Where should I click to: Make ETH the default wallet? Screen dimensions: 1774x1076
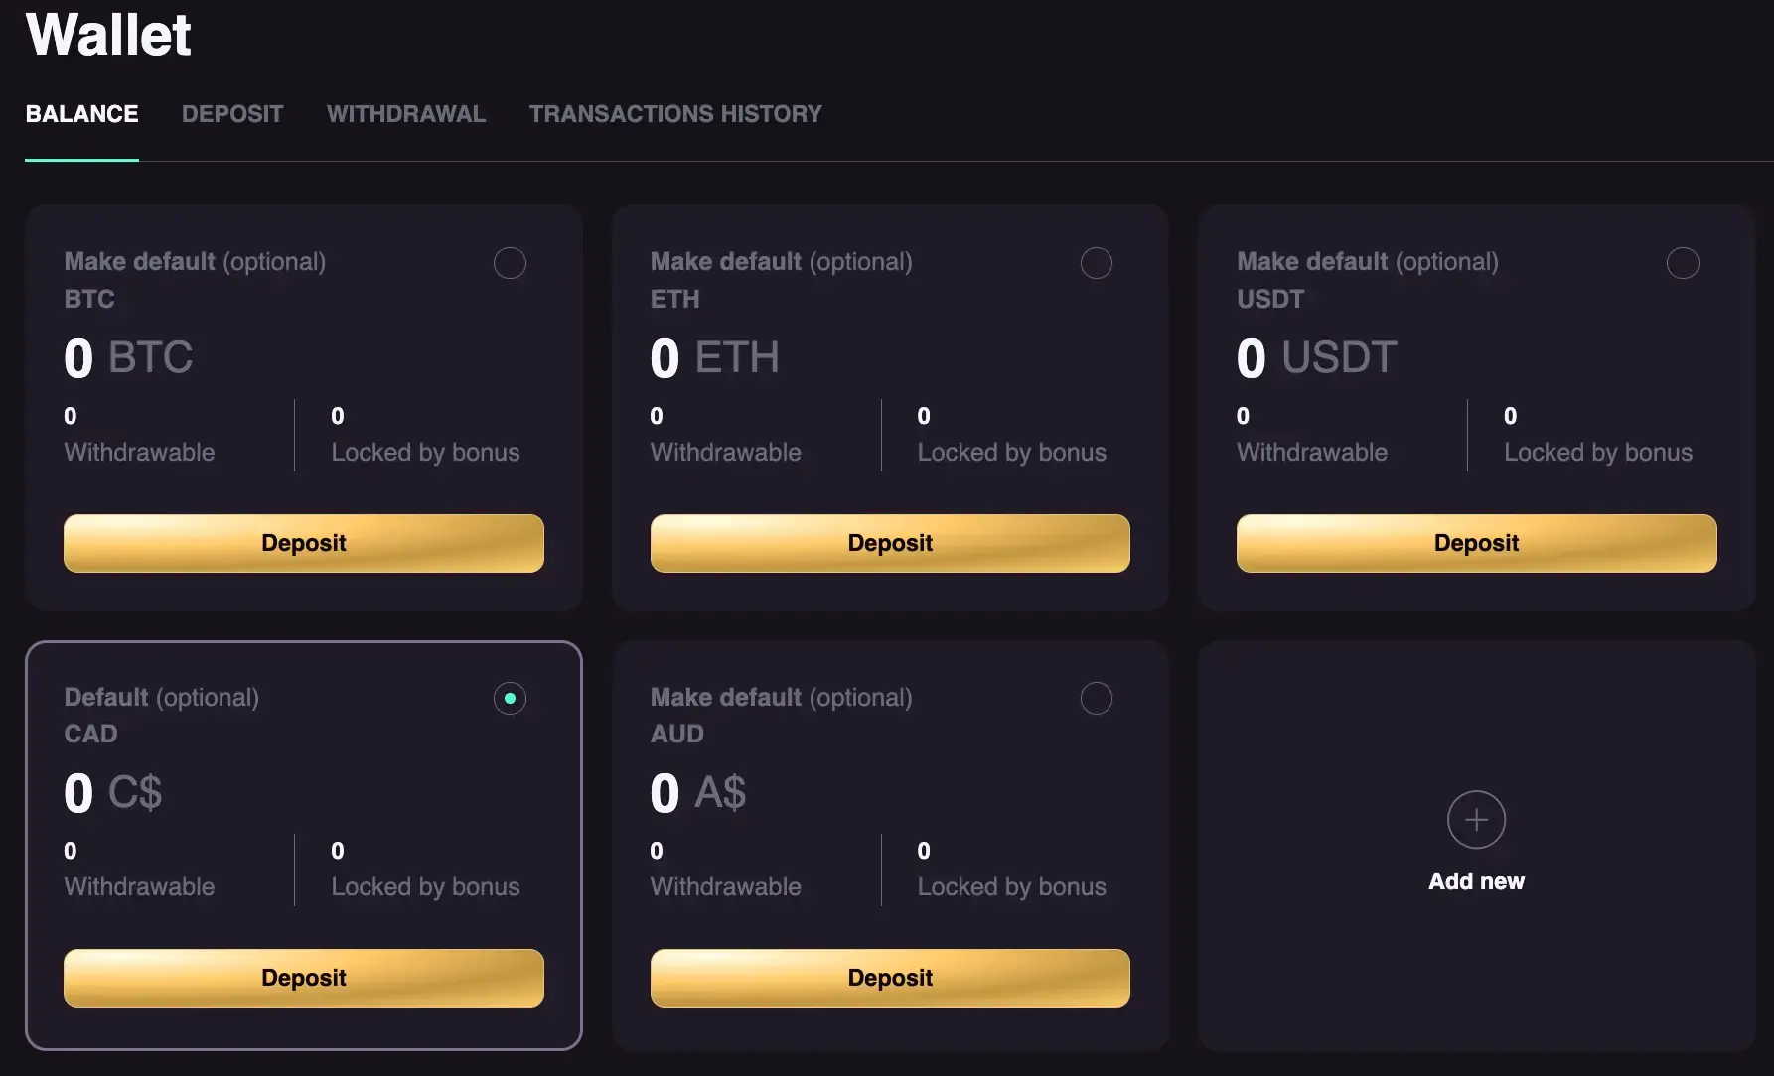(1096, 263)
